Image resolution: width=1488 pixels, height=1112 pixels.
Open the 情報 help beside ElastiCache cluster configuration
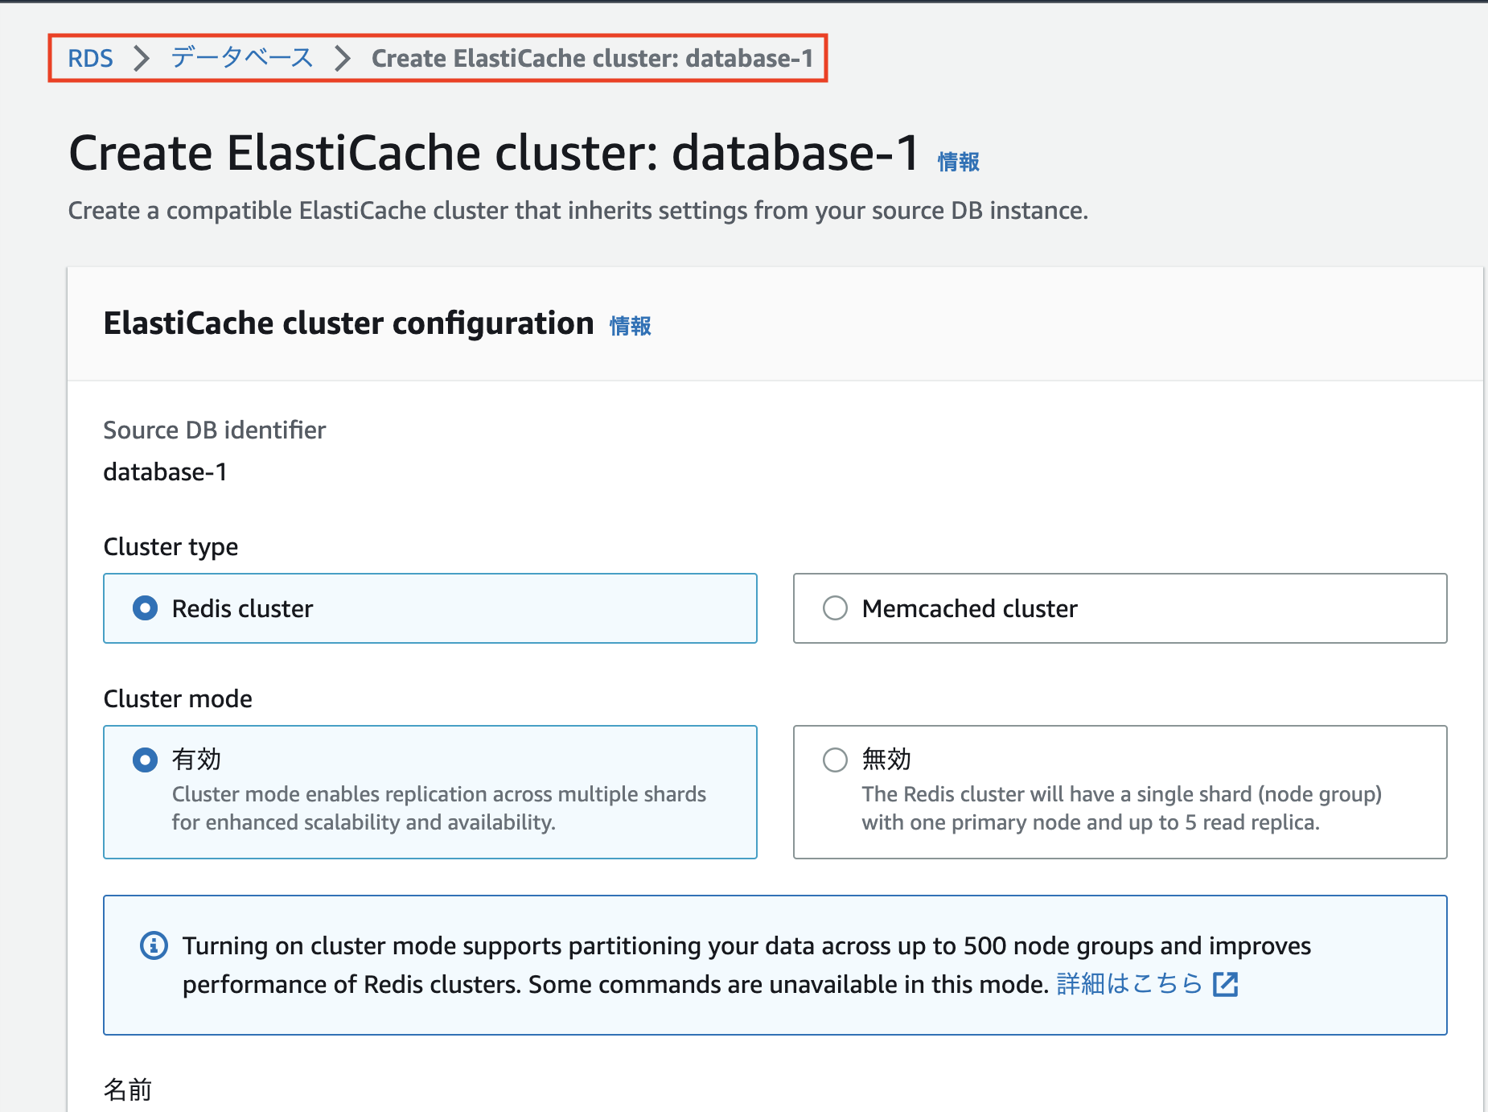click(x=630, y=325)
